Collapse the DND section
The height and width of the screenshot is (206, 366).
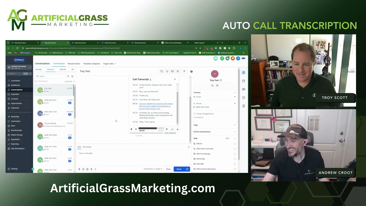(x=235, y=138)
